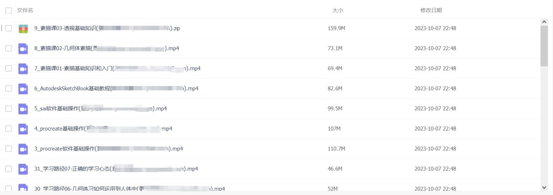Viewport: 553px width, 195px height.
Task: Tick checkbox for 6_AutodeskSketchBook基础教程 row
Action: [x=8, y=89]
